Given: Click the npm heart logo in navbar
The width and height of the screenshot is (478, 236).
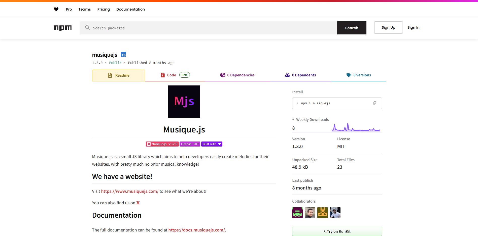Looking at the screenshot, I should [x=56, y=9].
